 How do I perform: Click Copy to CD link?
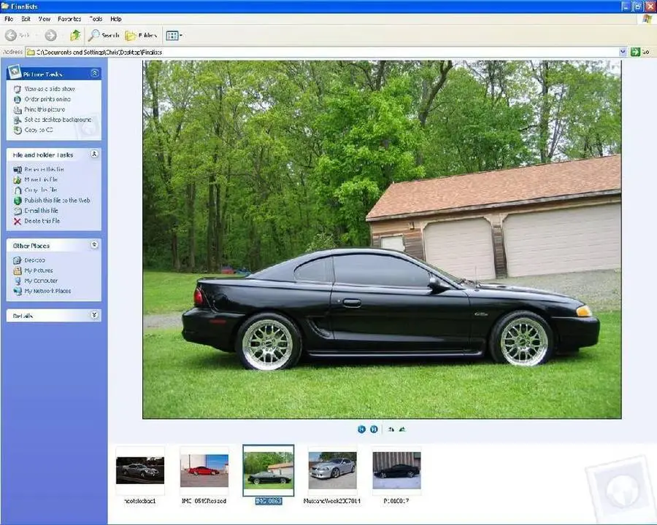tap(39, 130)
